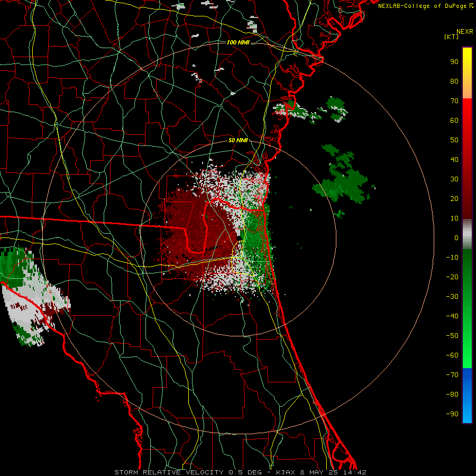Select the 0 value on the velocity scale
Screen dimensions: 476x476
click(456, 237)
